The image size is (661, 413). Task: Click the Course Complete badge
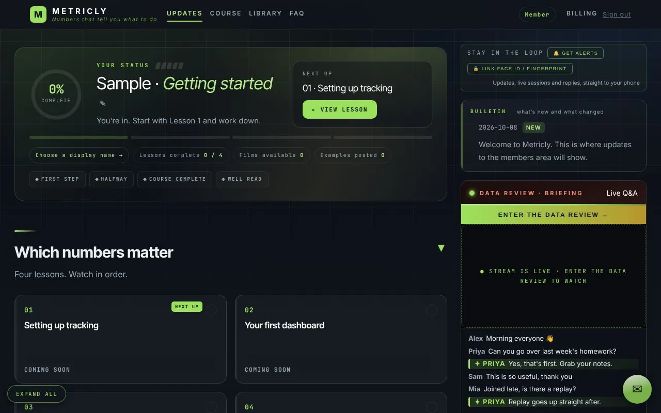pos(175,179)
